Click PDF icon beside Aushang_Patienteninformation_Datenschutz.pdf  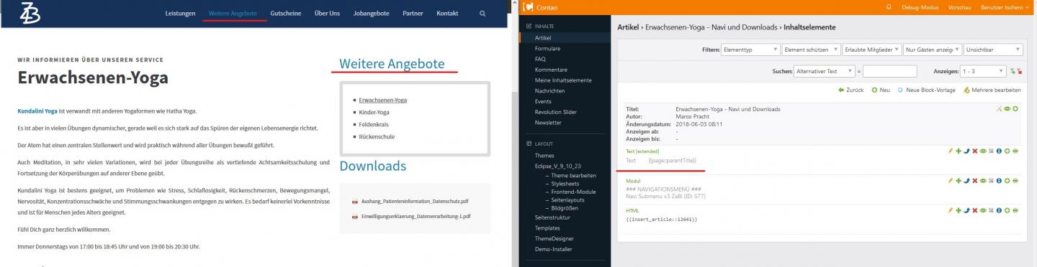click(355, 202)
